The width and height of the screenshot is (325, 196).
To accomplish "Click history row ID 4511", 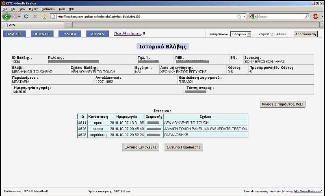I will pyautogui.click(x=82, y=123).
